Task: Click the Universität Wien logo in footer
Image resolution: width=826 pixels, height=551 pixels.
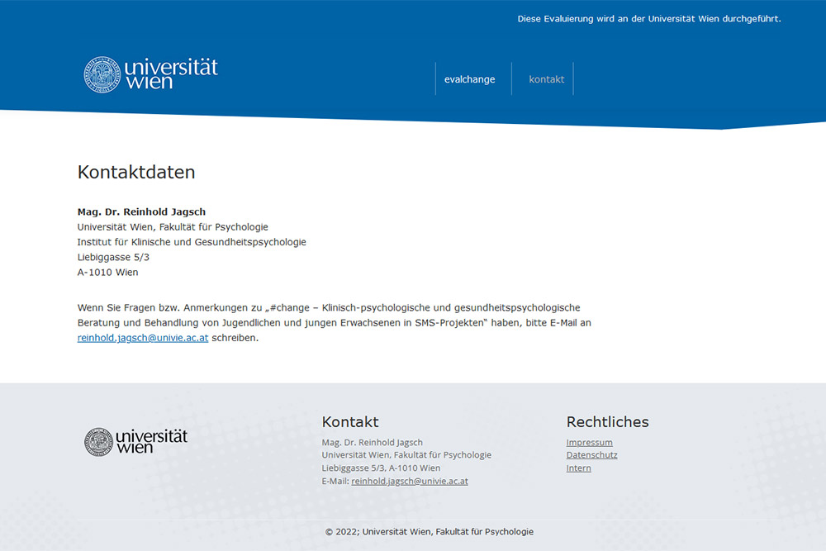Action: coord(136,441)
